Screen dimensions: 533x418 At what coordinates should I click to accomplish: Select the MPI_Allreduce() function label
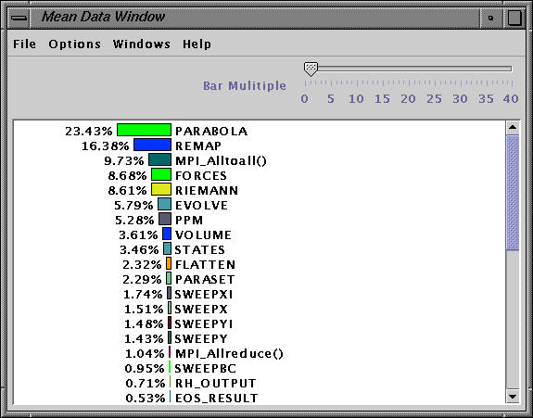coord(229,354)
